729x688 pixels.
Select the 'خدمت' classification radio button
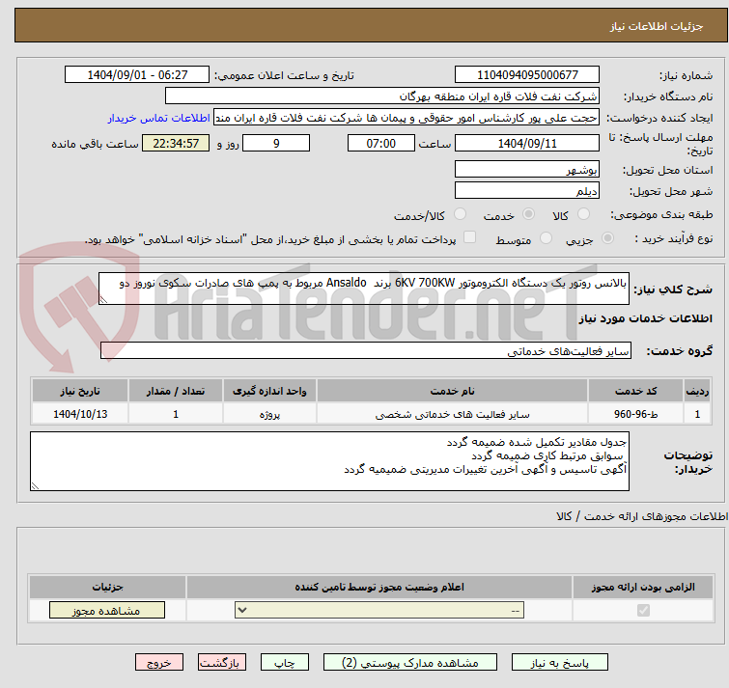tap(528, 214)
